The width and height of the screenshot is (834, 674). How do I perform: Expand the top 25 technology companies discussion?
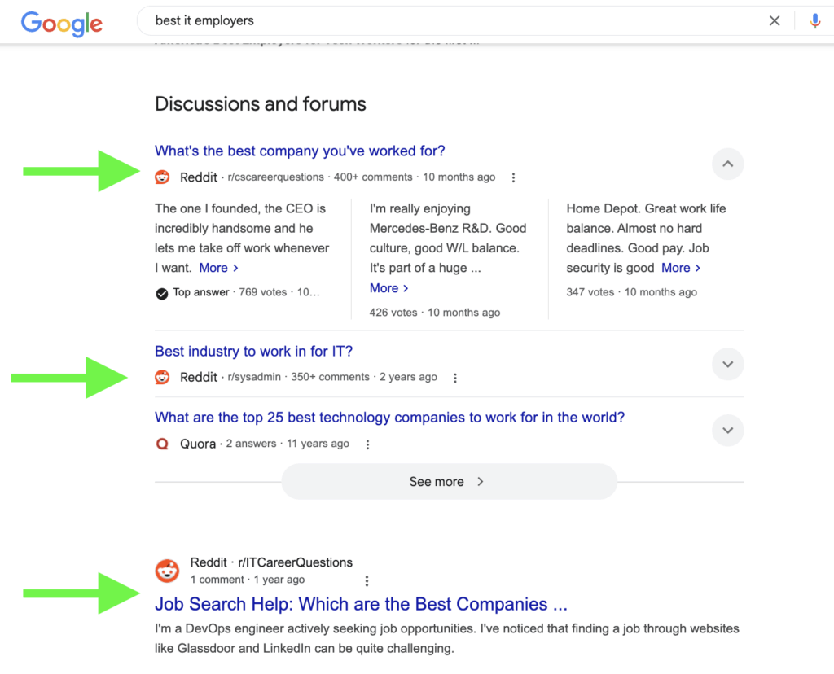[x=727, y=431]
